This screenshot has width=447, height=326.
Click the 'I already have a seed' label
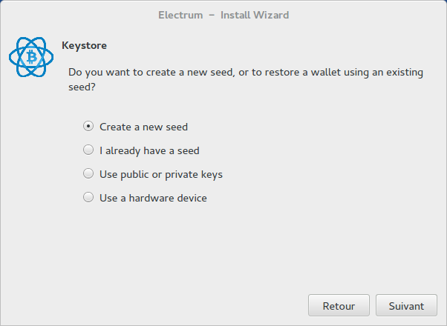point(149,150)
